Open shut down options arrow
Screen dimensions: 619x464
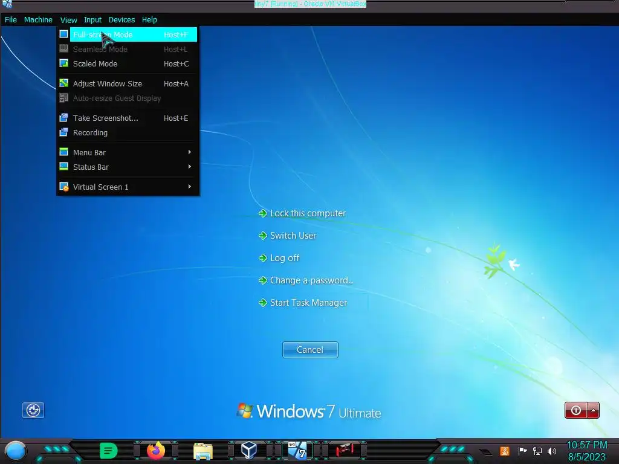[594, 410]
